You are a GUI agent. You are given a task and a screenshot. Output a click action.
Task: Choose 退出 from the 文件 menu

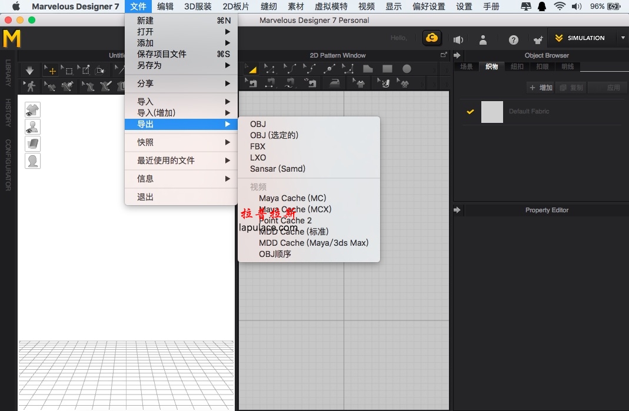click(x=181, y=197)
